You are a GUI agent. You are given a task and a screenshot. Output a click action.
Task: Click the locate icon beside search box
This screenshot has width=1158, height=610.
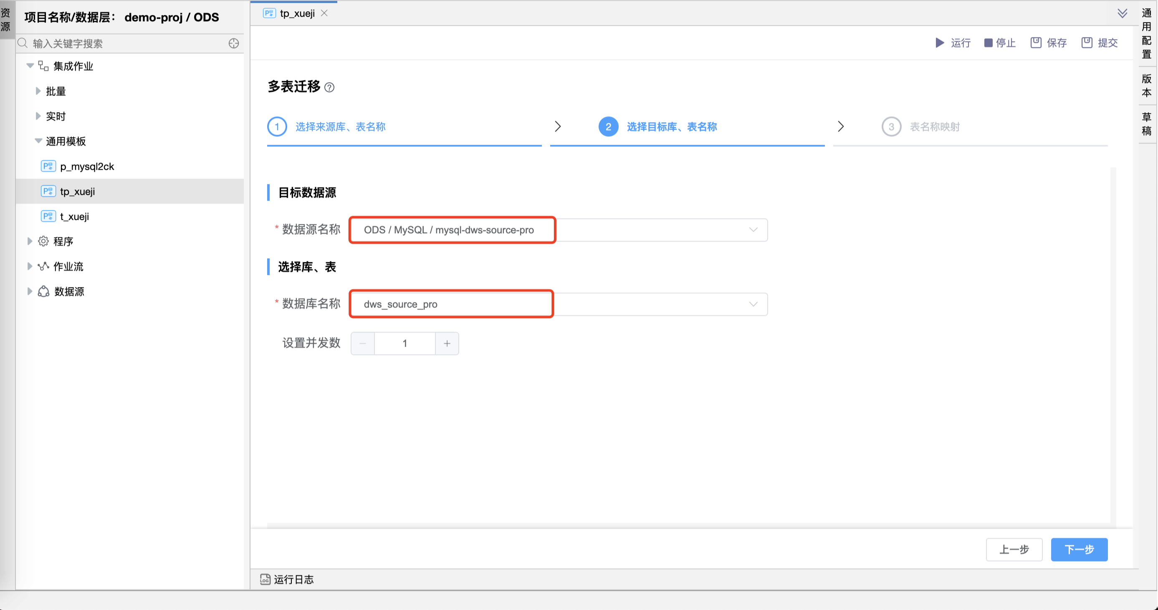click(234, 43)
